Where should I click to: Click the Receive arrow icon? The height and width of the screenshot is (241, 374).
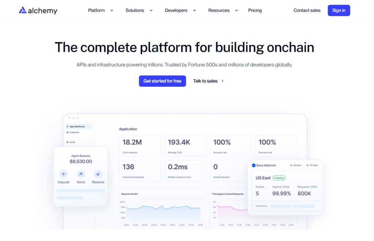pyautogui.click(x=98, y=174)
